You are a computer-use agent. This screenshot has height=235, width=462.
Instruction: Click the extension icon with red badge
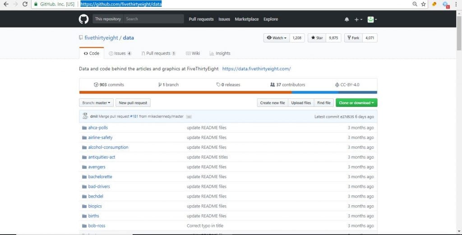click(x=445, y=5)
